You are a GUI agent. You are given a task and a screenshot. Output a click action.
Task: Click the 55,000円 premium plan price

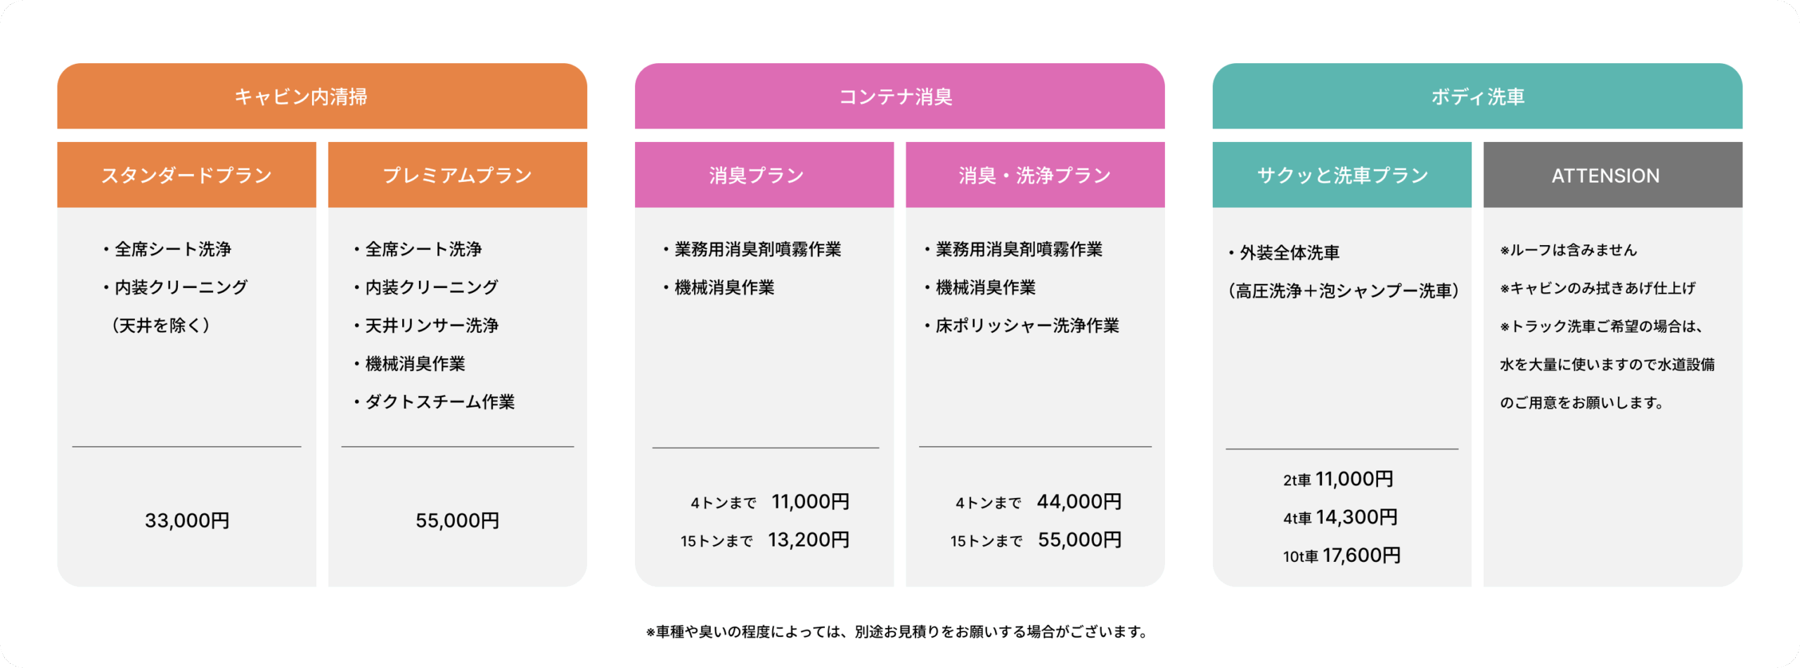pos(457,520)
